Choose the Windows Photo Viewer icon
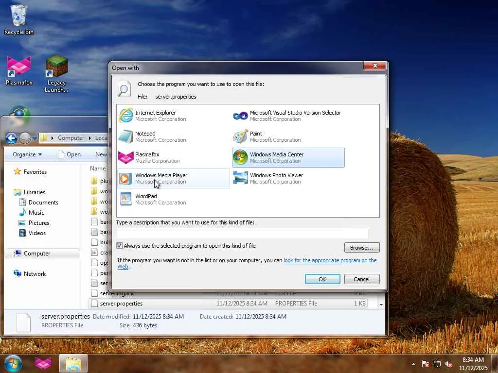This screenshot has height=373, width=498. click(x=240, y=178)
